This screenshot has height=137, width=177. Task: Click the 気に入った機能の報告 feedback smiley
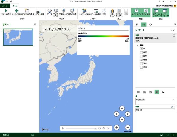click(x=175, y=6)
